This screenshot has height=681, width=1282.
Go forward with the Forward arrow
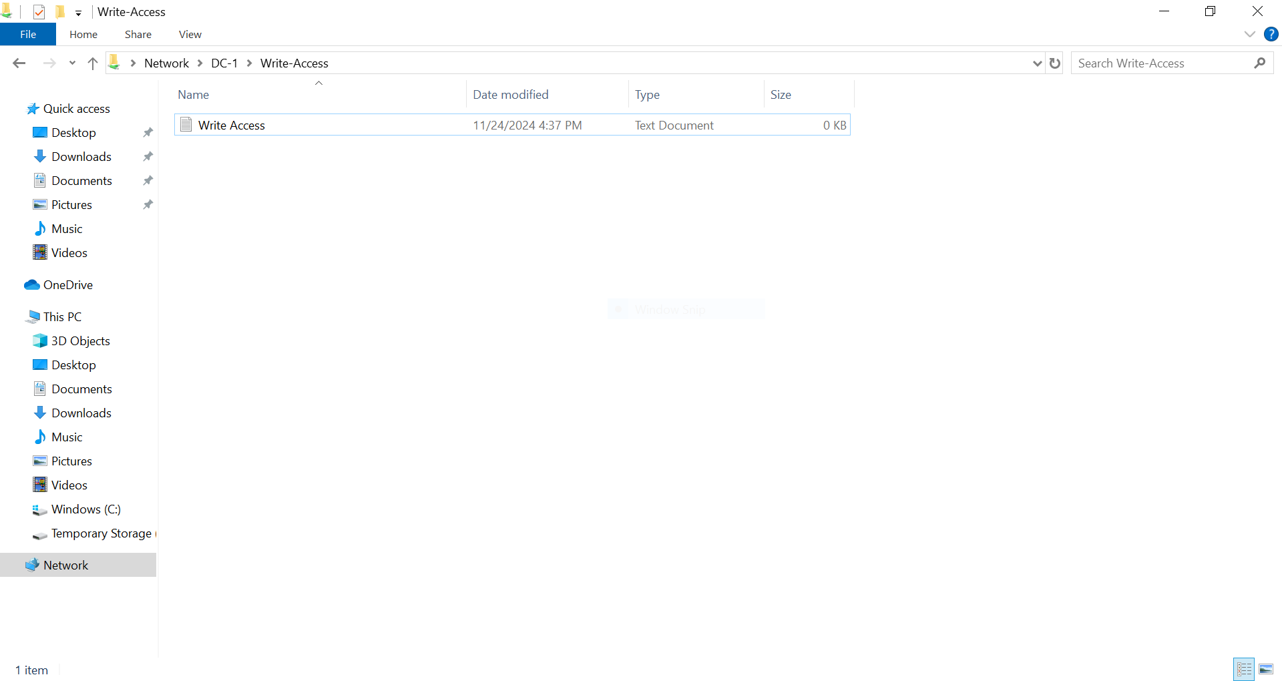49,63
